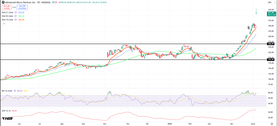
Task: Click the 100,00 price axis label
Action: (271, 79)
